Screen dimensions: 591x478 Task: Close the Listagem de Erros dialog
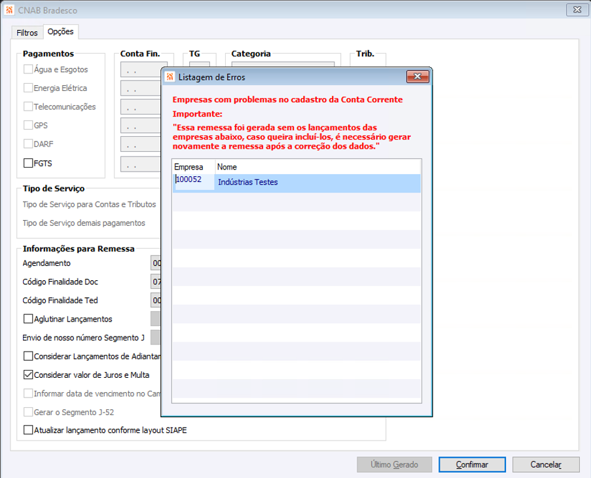pos(418,77)
